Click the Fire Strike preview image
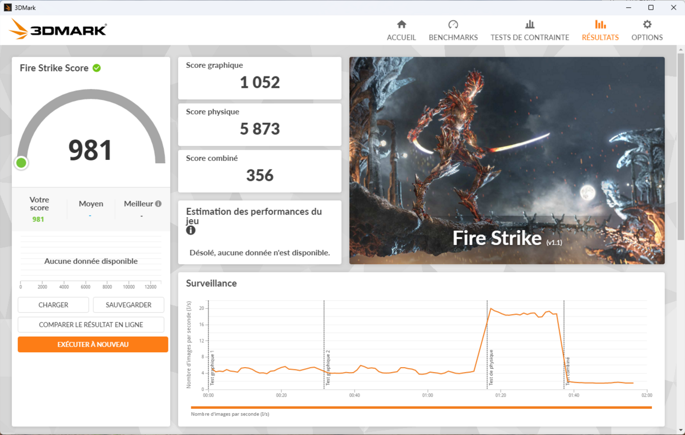Image resolution: width=685 pixels, height=435 pixels. click(x=507, y=160)
